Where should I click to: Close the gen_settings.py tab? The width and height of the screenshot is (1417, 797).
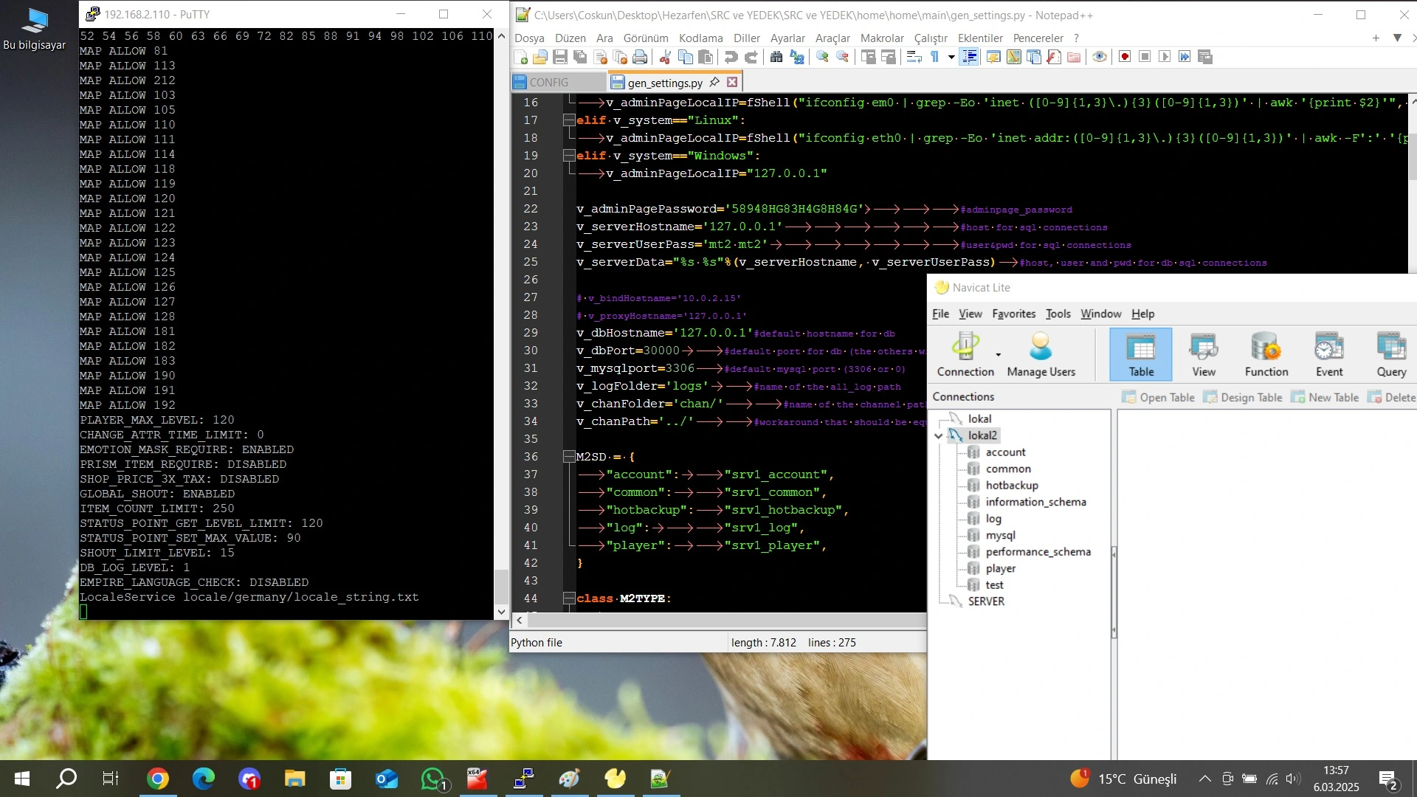(x=732, y=82)
